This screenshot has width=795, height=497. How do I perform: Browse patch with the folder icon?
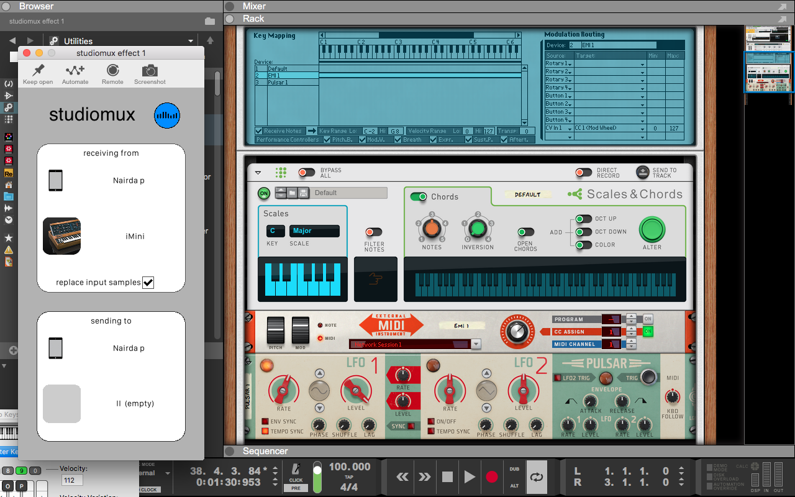pyautogui.click(x=292, y=193)
